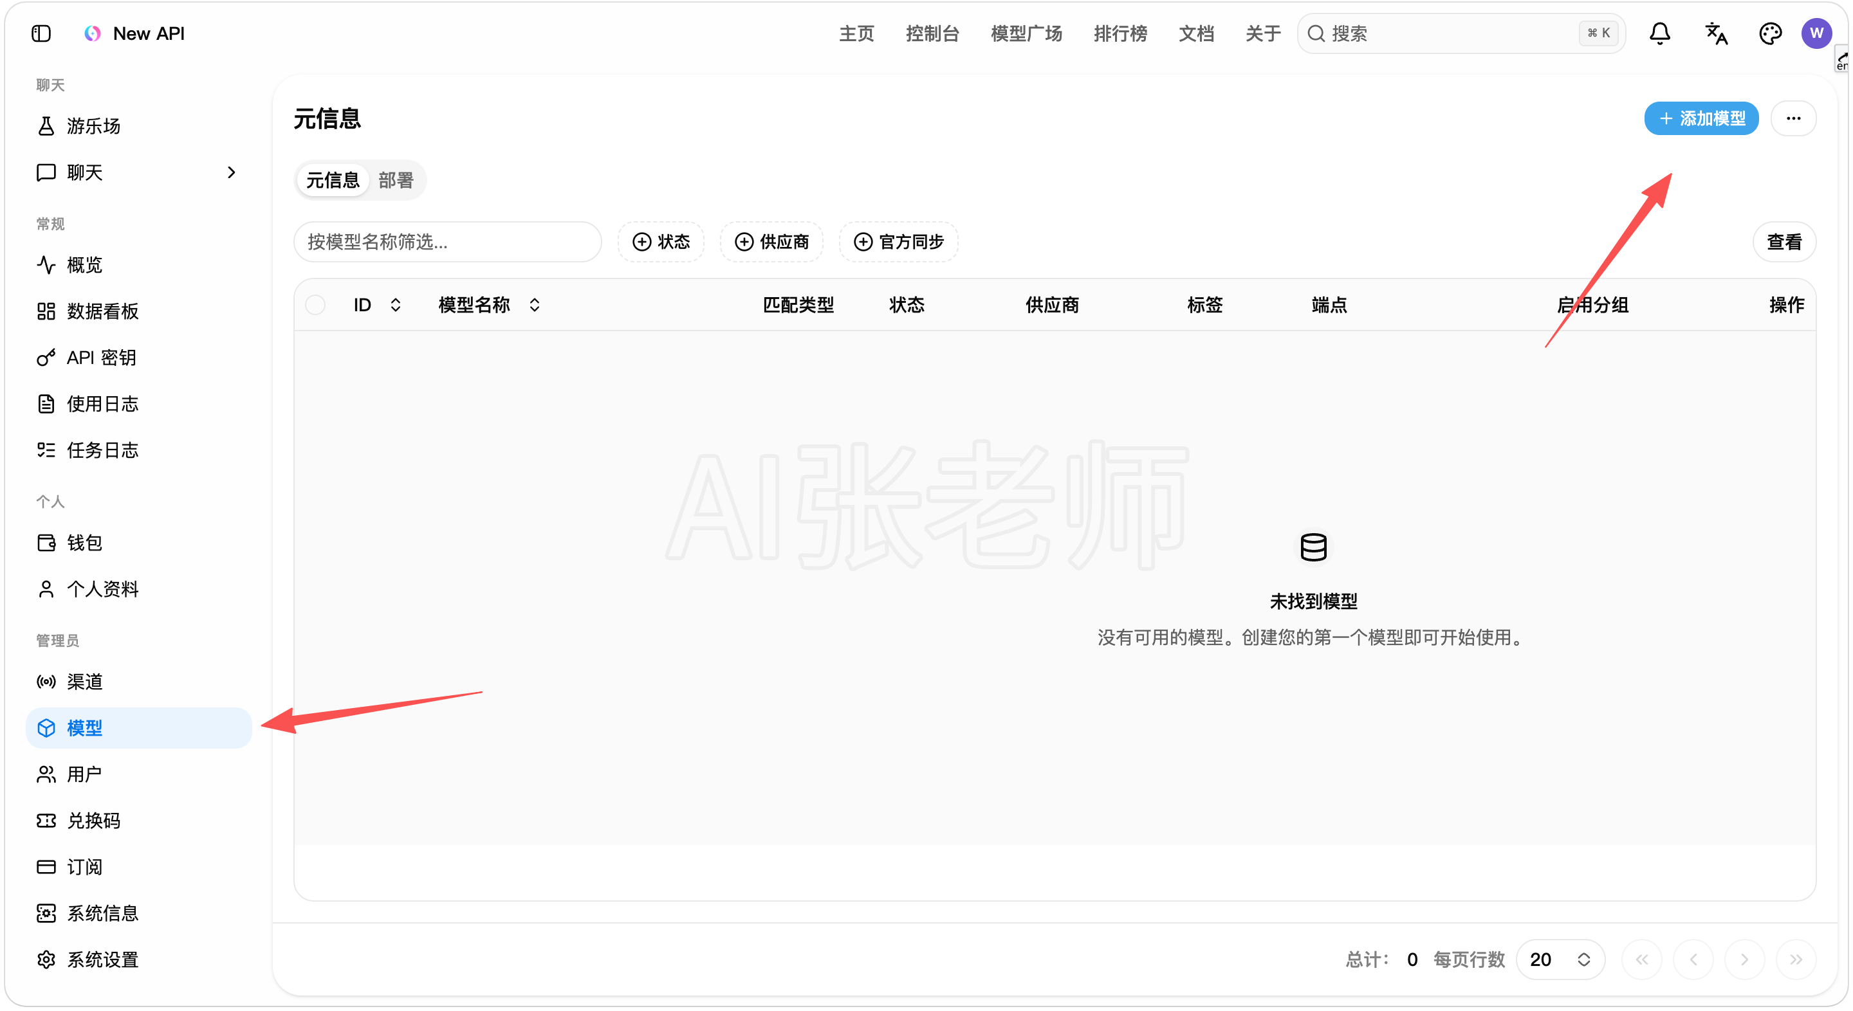Open API 密钥 keys page

138,358
